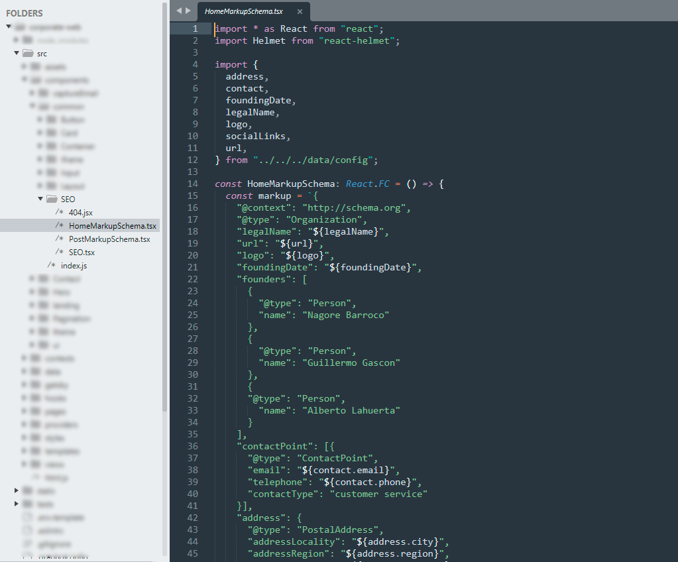Click "Guillermo Gascon" name string
678x562 pixels.
click(351, 363)
